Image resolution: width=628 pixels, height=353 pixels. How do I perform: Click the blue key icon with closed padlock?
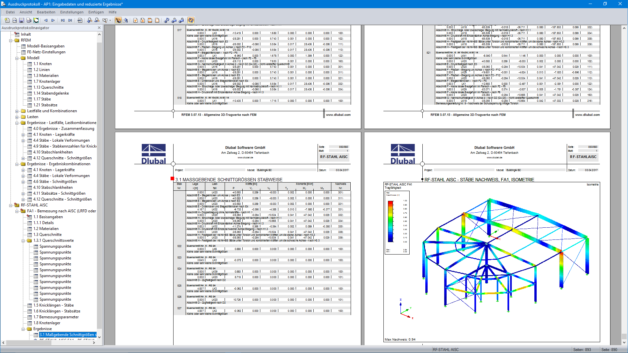coord(181,20)
